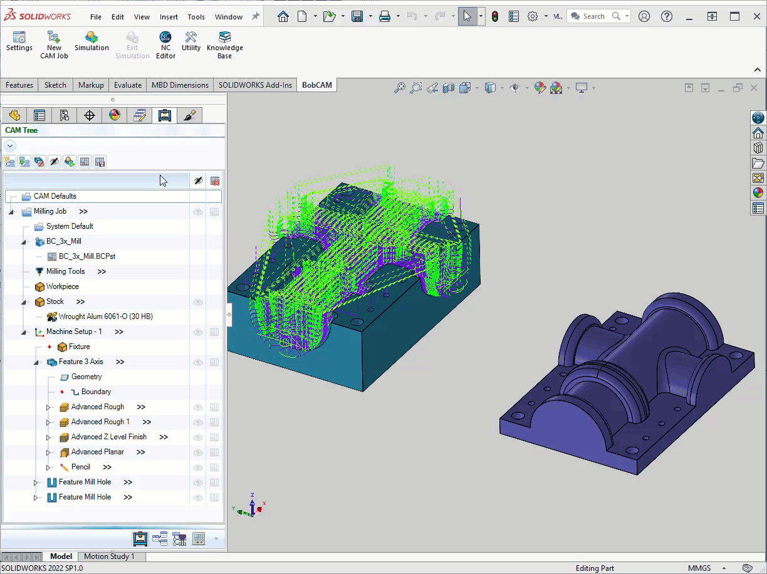Open the ConfigurationManager tab icon
The height and width of the screenshot is (574, 767).
click(x=65, y=115)
